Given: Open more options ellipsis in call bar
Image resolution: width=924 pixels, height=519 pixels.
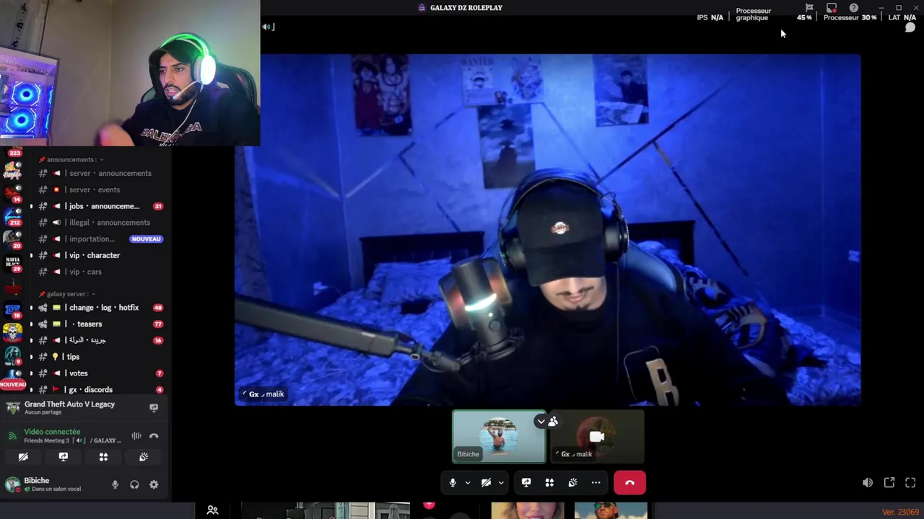Looking at the screenshot, I should [x=596, y=482].
